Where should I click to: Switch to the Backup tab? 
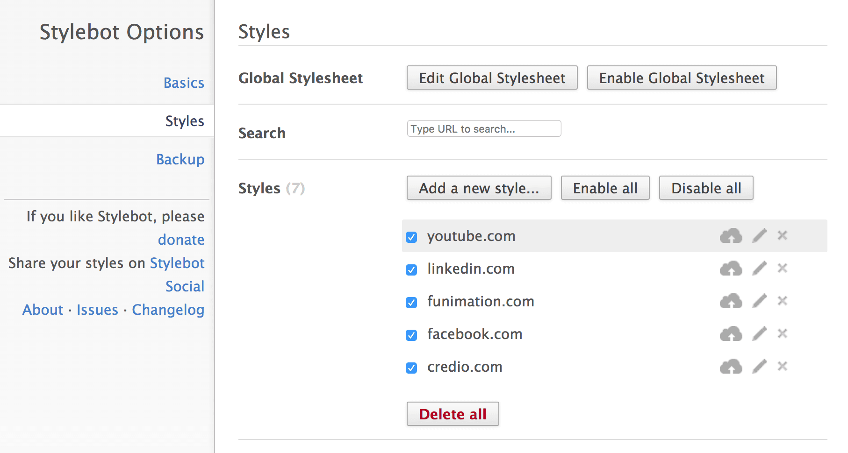tap(180, 159)
